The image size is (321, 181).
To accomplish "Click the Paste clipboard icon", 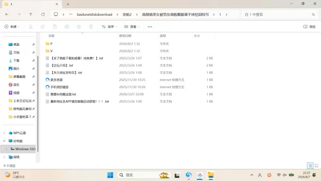I will point(55,27).
